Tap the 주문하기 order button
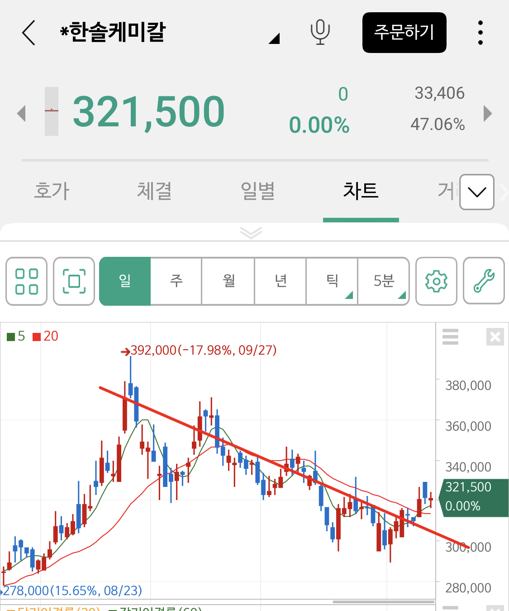 click(x=404, y=33)
